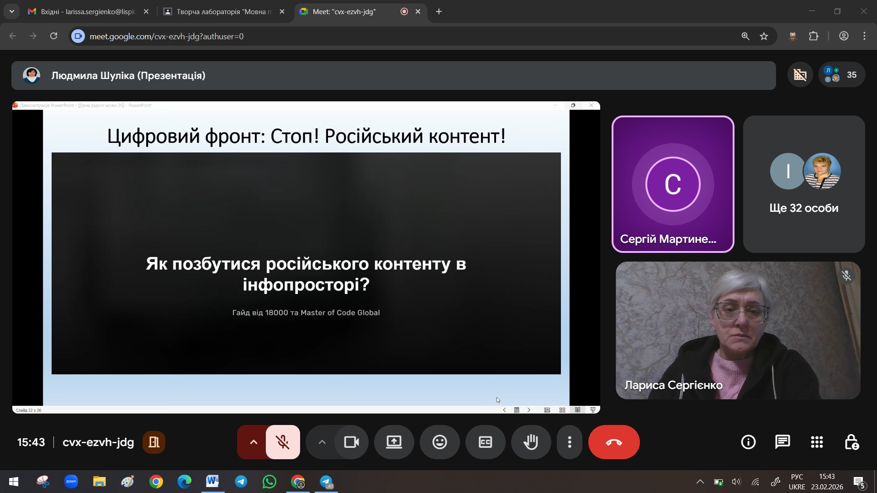Open host controls lock icon
The image size is (877, 493).
pyautogui.click(x=851, y=442)
